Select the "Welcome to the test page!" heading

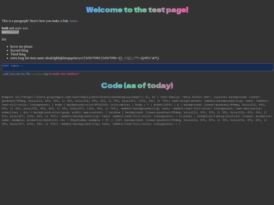pyautogui.click(x=137, y=10)
